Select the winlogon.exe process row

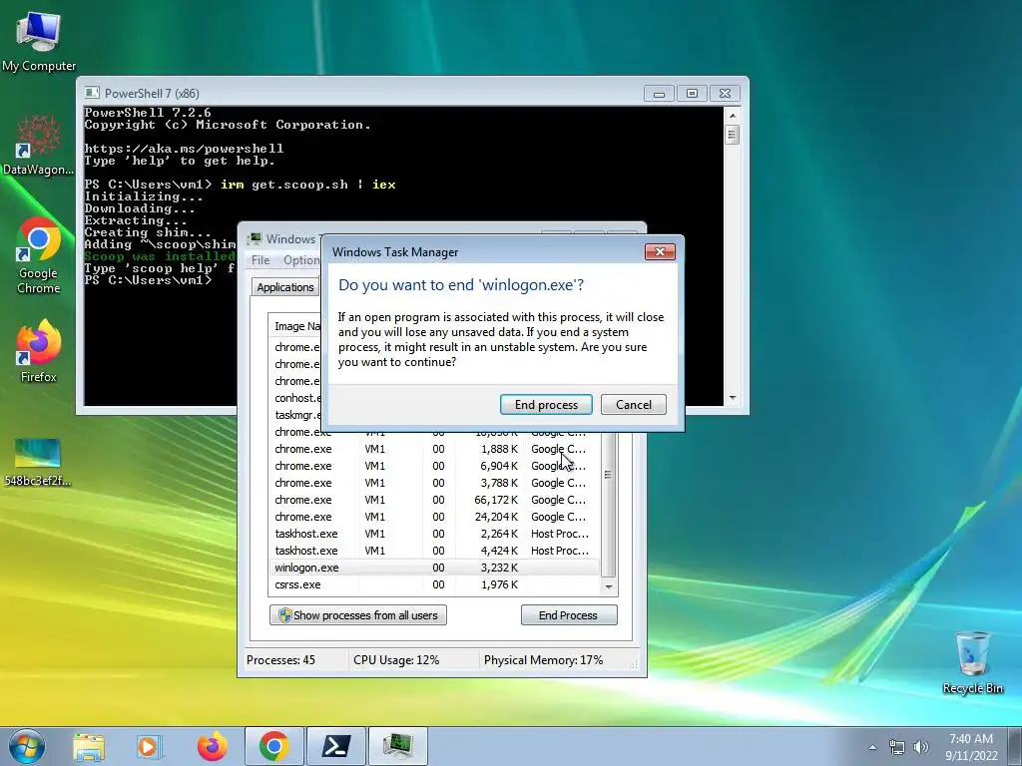tap(434, 568)
